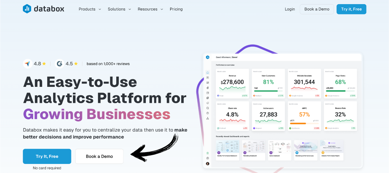Click the QuickBooks icon on the ARPC card
Screen dimensions: 389x173
tap(290, 128)
